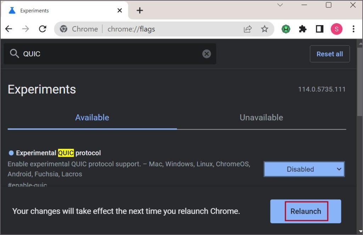The width and height of the screenshot is (363, 235).
Task: Open a new tab with the plus button
Action: click(140, 10)
